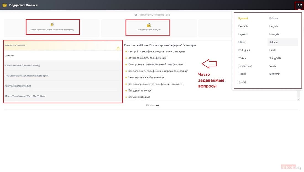Image resolution: width=304 pixels, height=172 pixels.
Task: Collapse the "Вам будет полезно" section arrow
Action: click(x=118, y=48)
